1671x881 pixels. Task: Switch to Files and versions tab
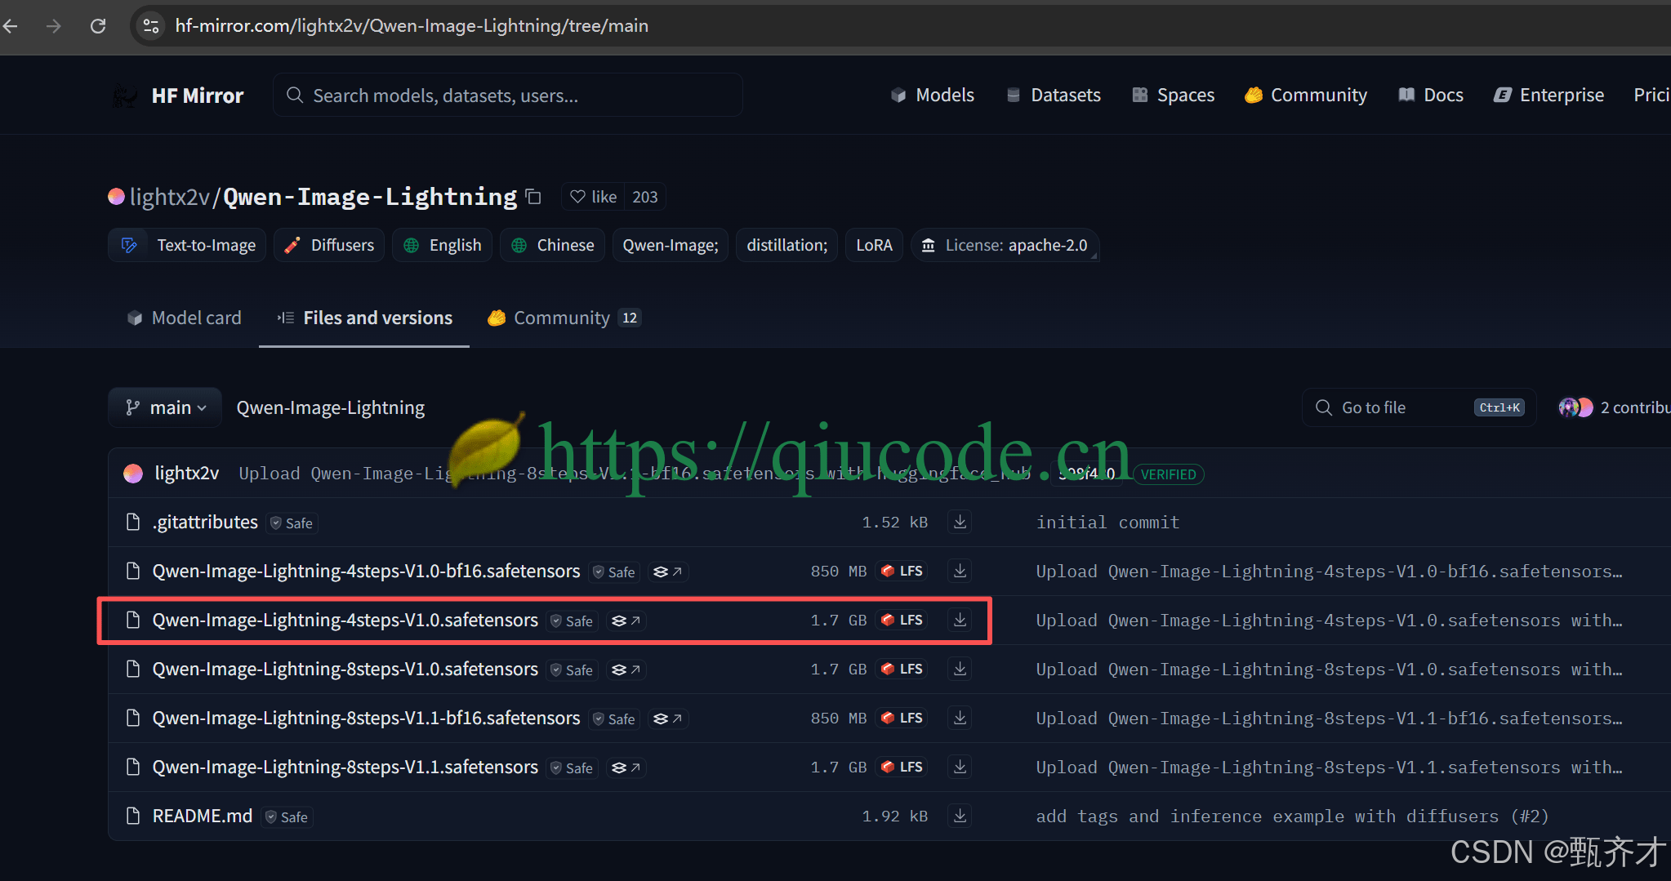click(x=364, y=318)
